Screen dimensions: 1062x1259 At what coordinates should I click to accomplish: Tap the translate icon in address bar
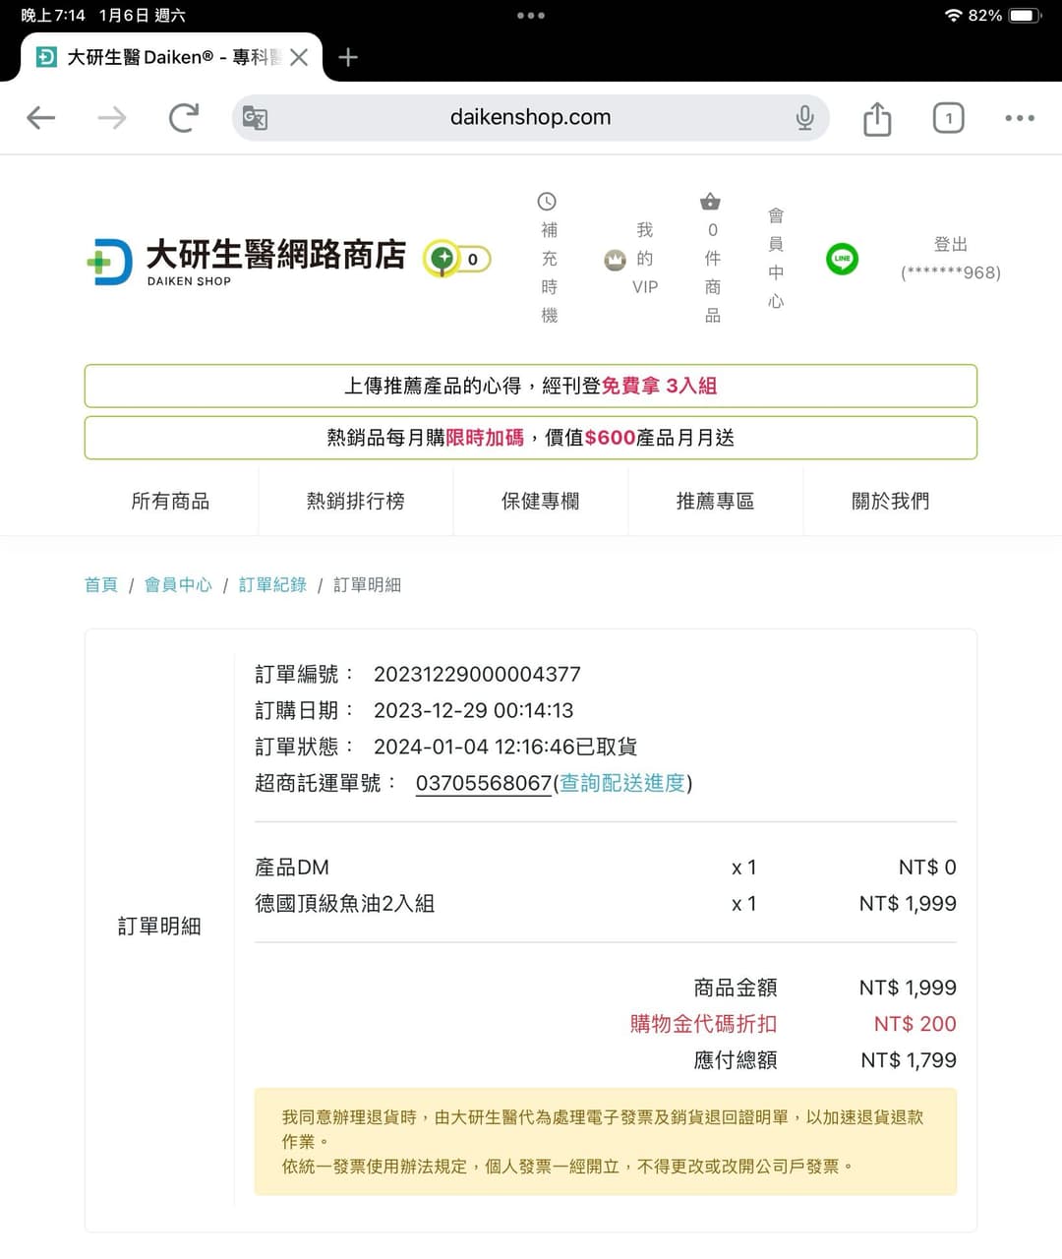tap(255, 118)
